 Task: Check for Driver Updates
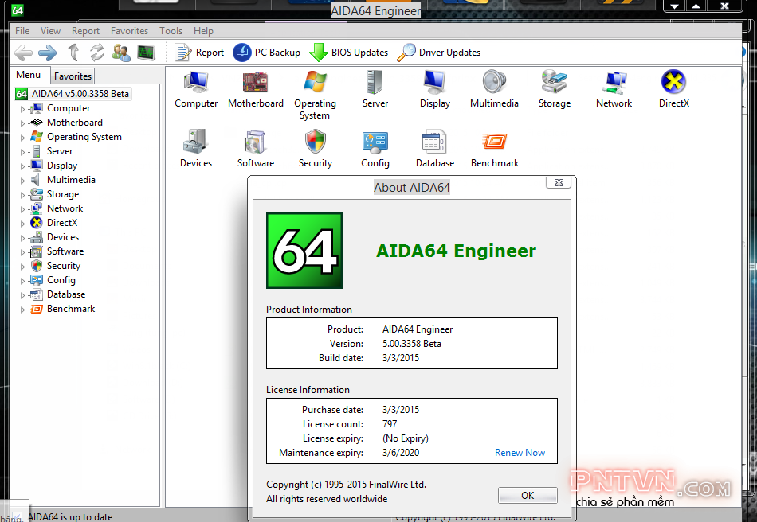pyautogui.click(x=438, y=53)
